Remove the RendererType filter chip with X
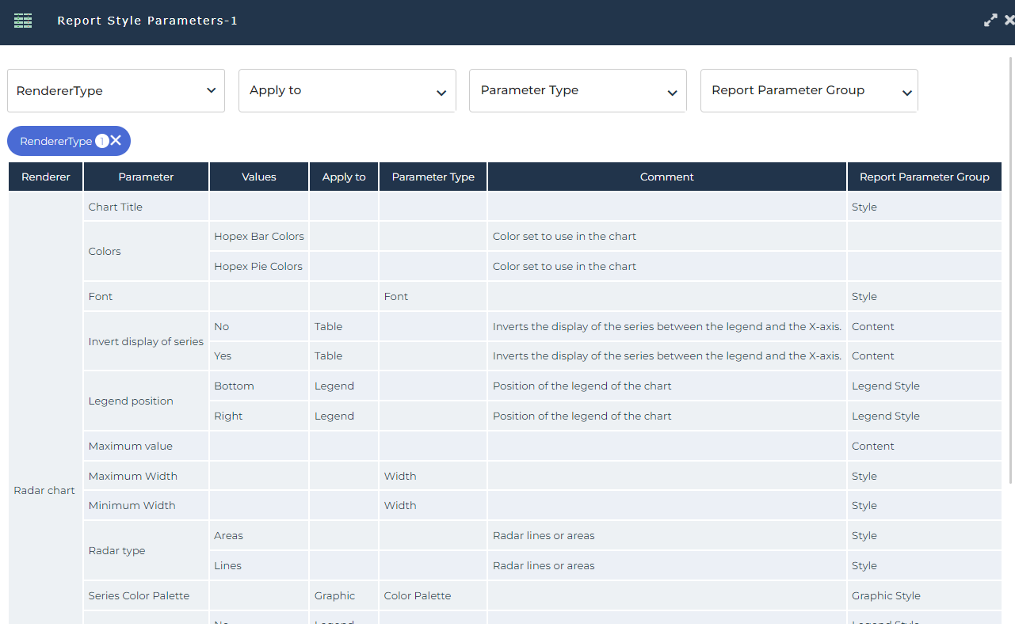This screenshot has width=1015, height=631. 116,141
